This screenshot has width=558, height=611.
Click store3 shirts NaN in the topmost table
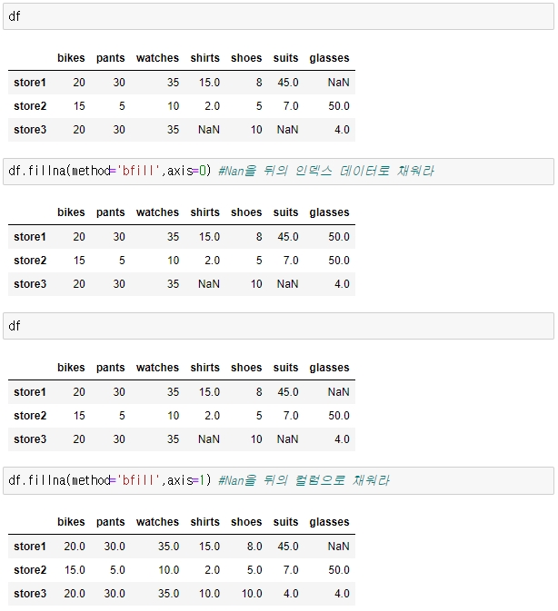(209, 129)
